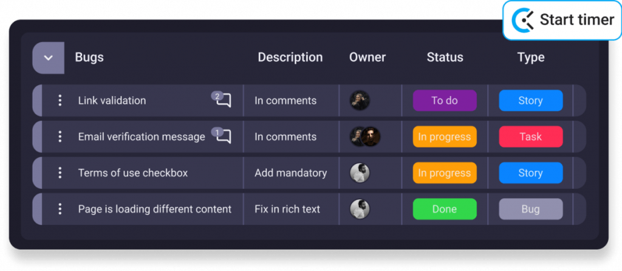The height and width of the screenshot is (271, 622).
Task: Click the Status column header
Action: tap(445, 58)
